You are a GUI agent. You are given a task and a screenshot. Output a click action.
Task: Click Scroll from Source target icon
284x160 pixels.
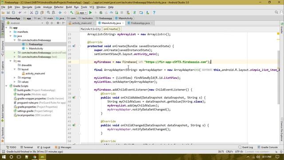coord(47,23)
